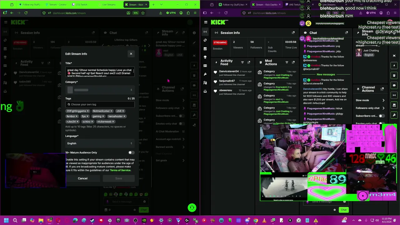Image resolution: width=400 pixels, height=225 pixels.
Task: Open the tab list dropdown in left browser
Action: 161,5
